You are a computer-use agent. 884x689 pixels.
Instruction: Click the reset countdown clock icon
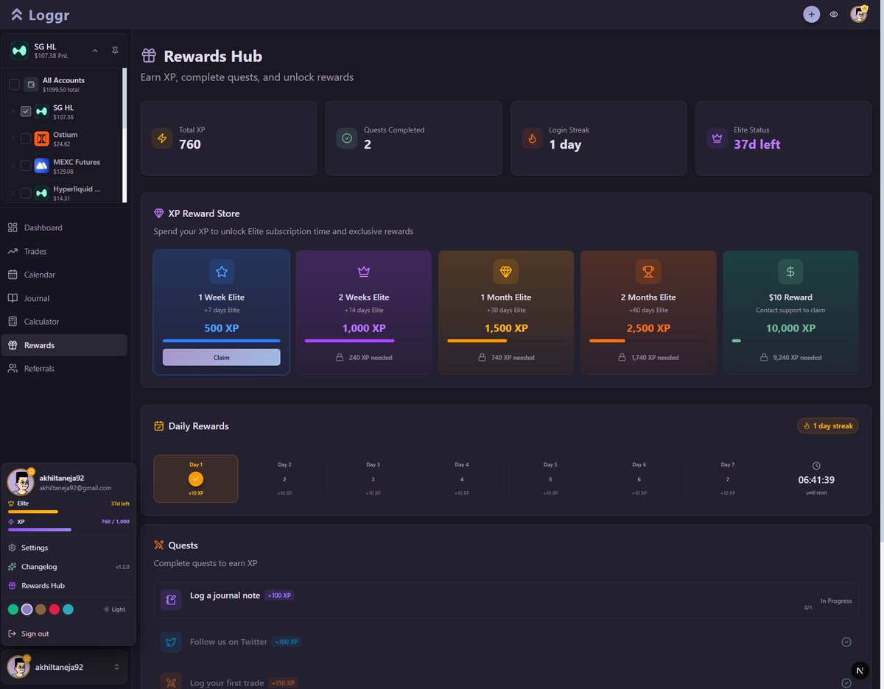(816, 466)
